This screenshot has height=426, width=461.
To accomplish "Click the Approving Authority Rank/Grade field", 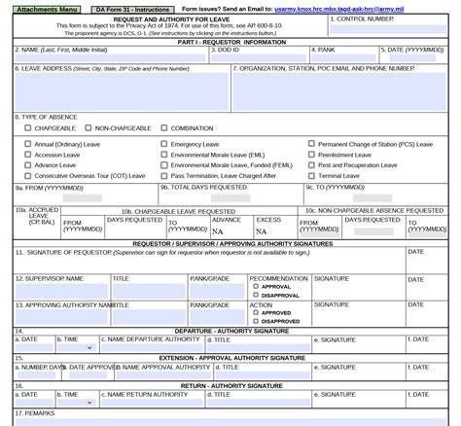I will point(217,317).
